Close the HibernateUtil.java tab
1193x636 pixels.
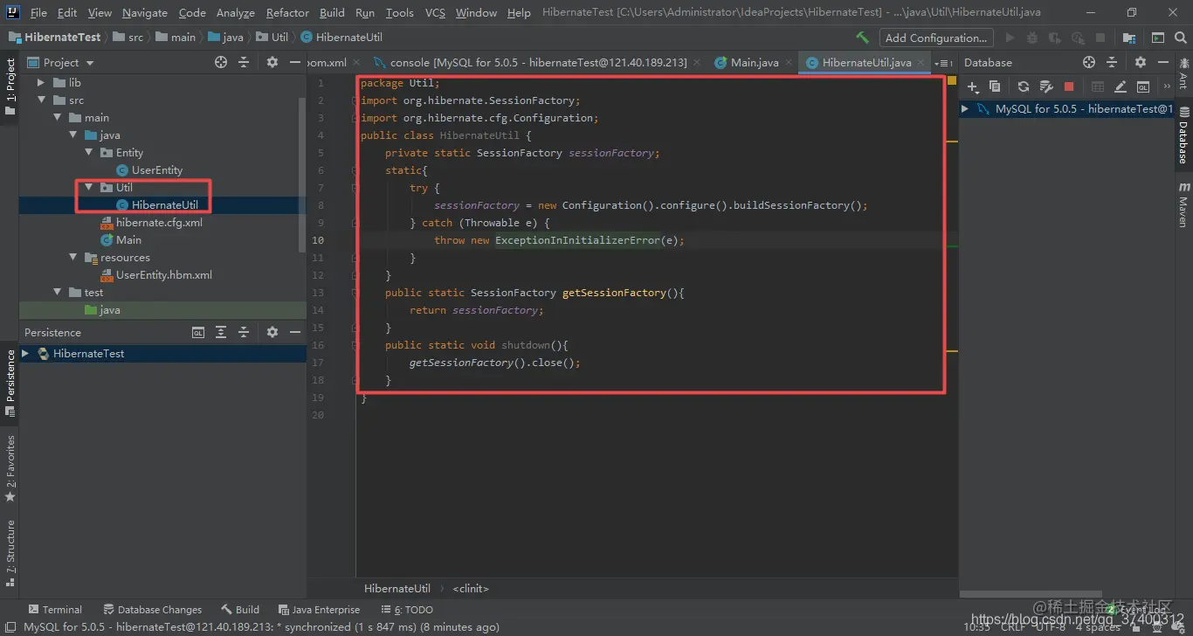[921, 63]
